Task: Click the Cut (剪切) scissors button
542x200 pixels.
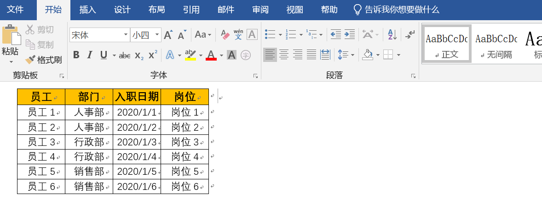Action: point(40,30)
